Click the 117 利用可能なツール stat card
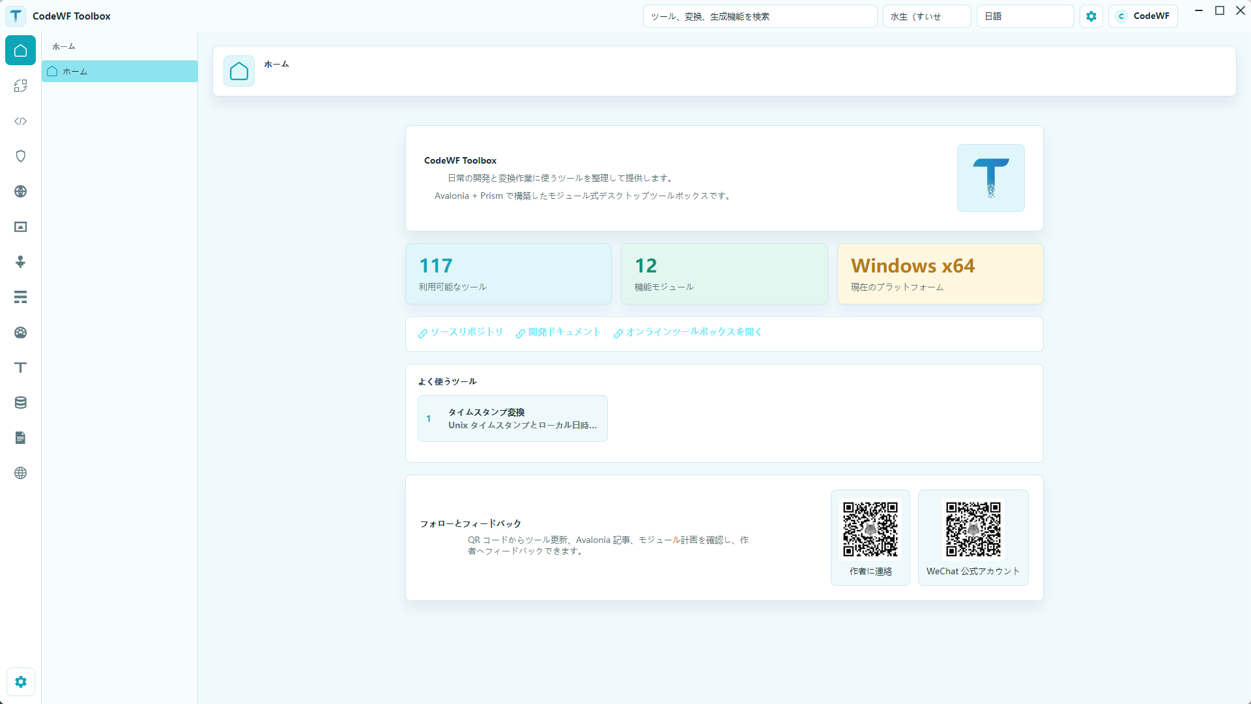Image resolution: width=1251 pixels, height=704 pixels. (508, 274)
